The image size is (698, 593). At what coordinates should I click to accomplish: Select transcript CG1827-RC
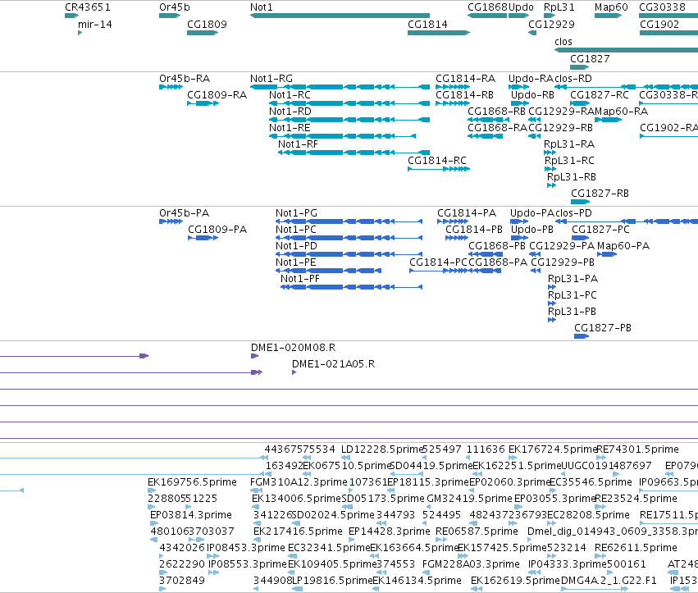point(580,103)
